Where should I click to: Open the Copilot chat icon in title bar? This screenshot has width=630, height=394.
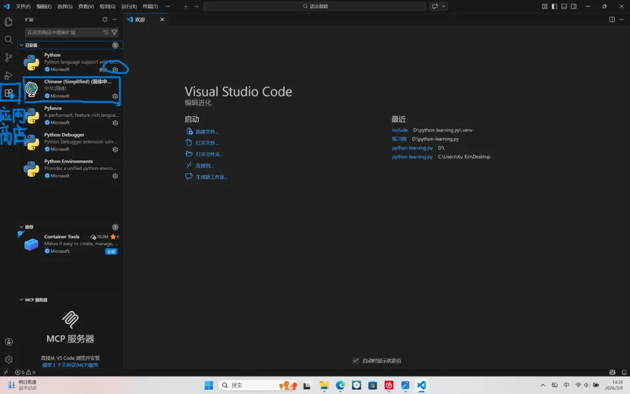click(x=435, y=6)
